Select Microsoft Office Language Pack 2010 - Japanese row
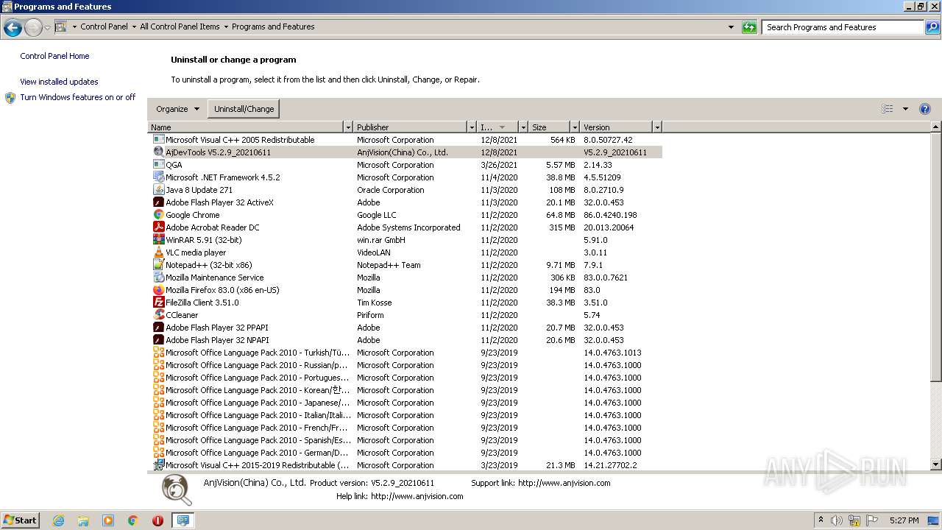Viewport: 942px width, 530px height. 404,403
